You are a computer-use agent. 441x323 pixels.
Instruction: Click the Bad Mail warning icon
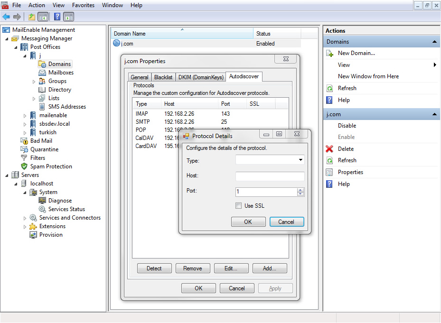coord(24,141)
